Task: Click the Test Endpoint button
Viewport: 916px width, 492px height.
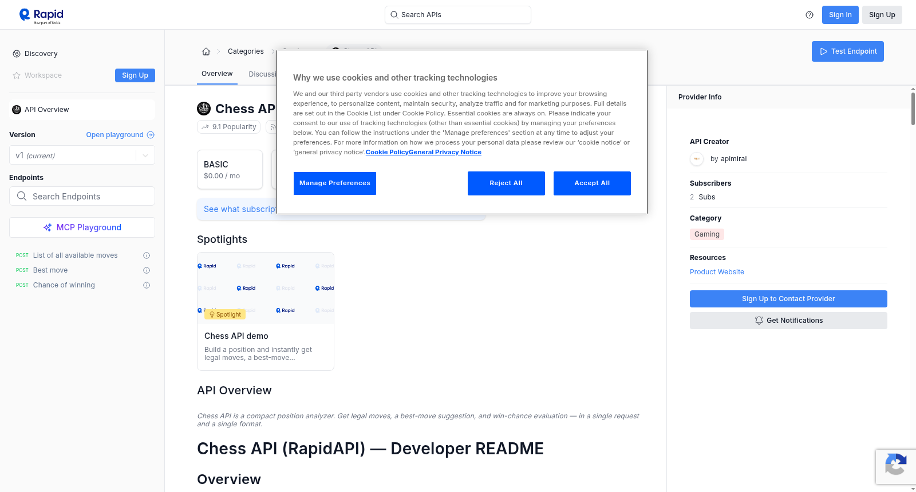Action: coord(848,51)
